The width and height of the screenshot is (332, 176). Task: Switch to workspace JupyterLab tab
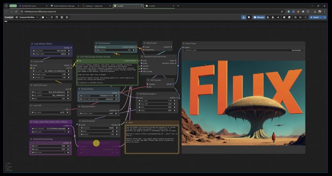click(97, 6)
